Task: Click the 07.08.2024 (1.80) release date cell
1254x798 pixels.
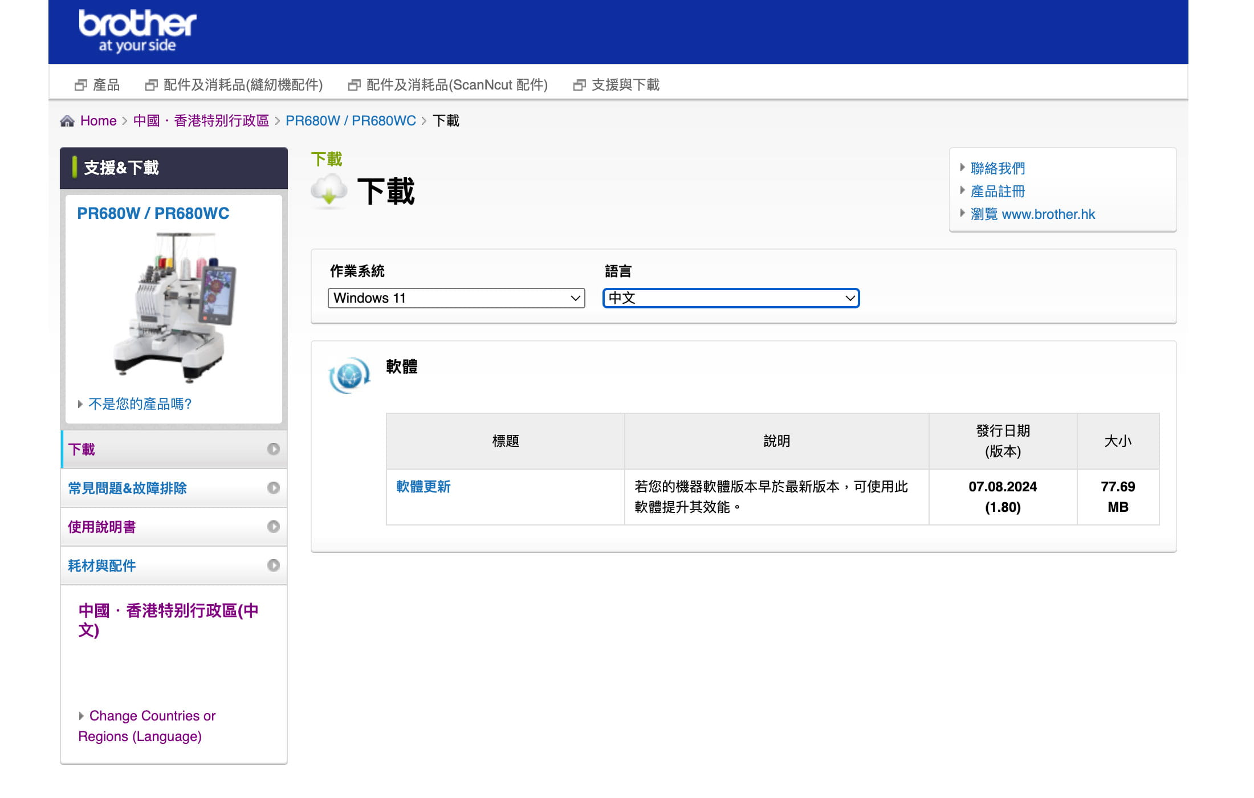Action: 1003,497
